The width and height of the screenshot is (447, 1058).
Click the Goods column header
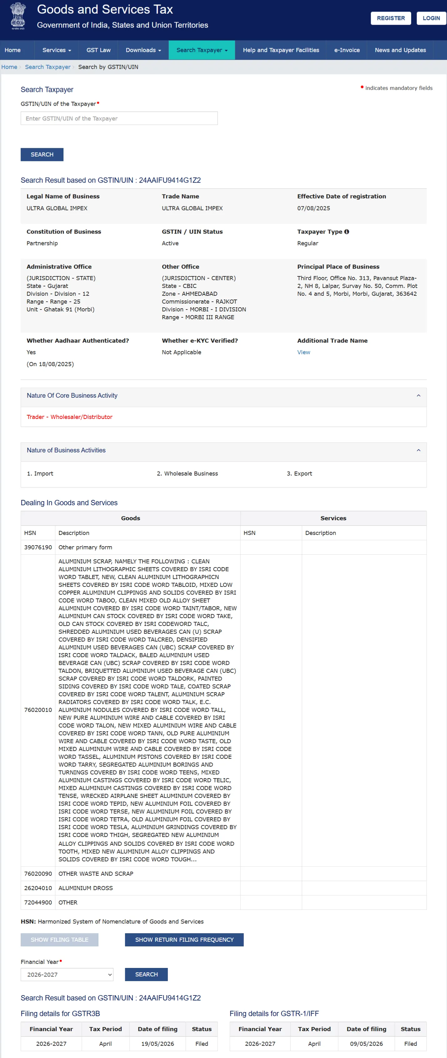(x=131, y=518)
